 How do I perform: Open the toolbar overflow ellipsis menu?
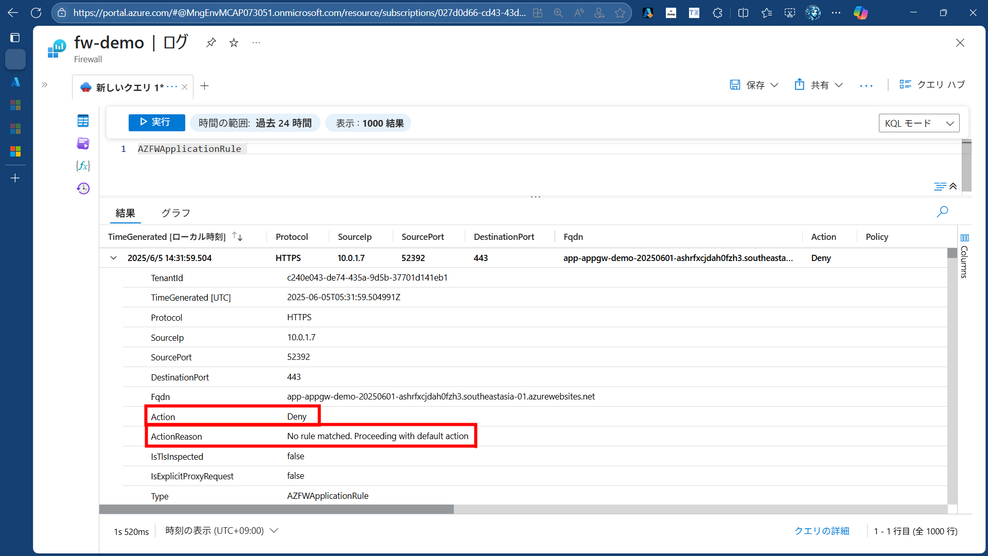coord(866,85)
